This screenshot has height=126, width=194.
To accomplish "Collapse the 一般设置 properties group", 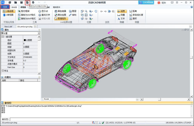I will point(3,37).
